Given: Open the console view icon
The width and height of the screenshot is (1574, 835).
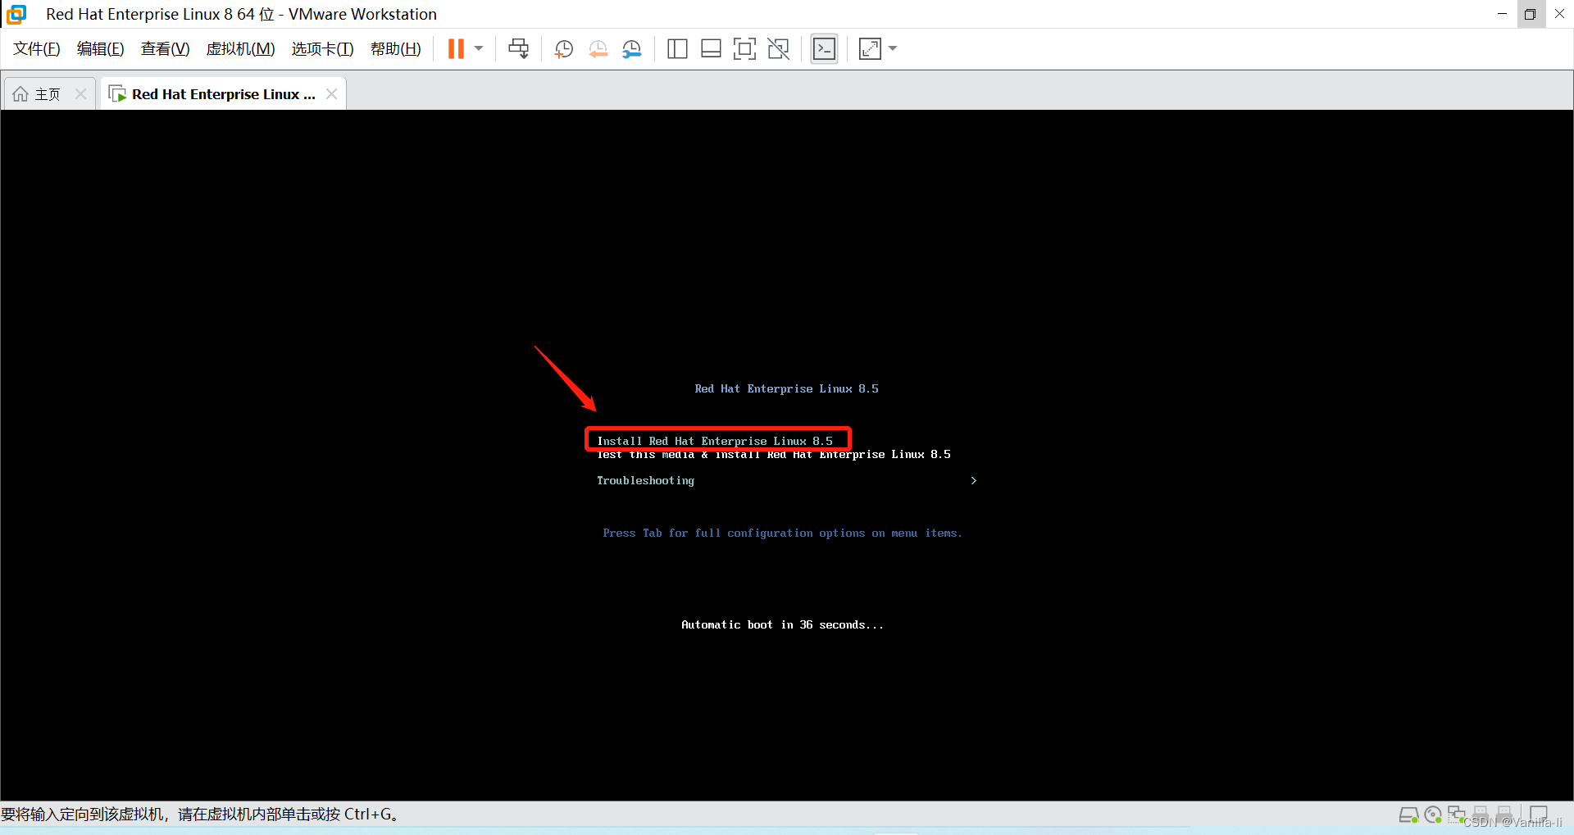Looking at the screenshot, I should click(824, 49).
